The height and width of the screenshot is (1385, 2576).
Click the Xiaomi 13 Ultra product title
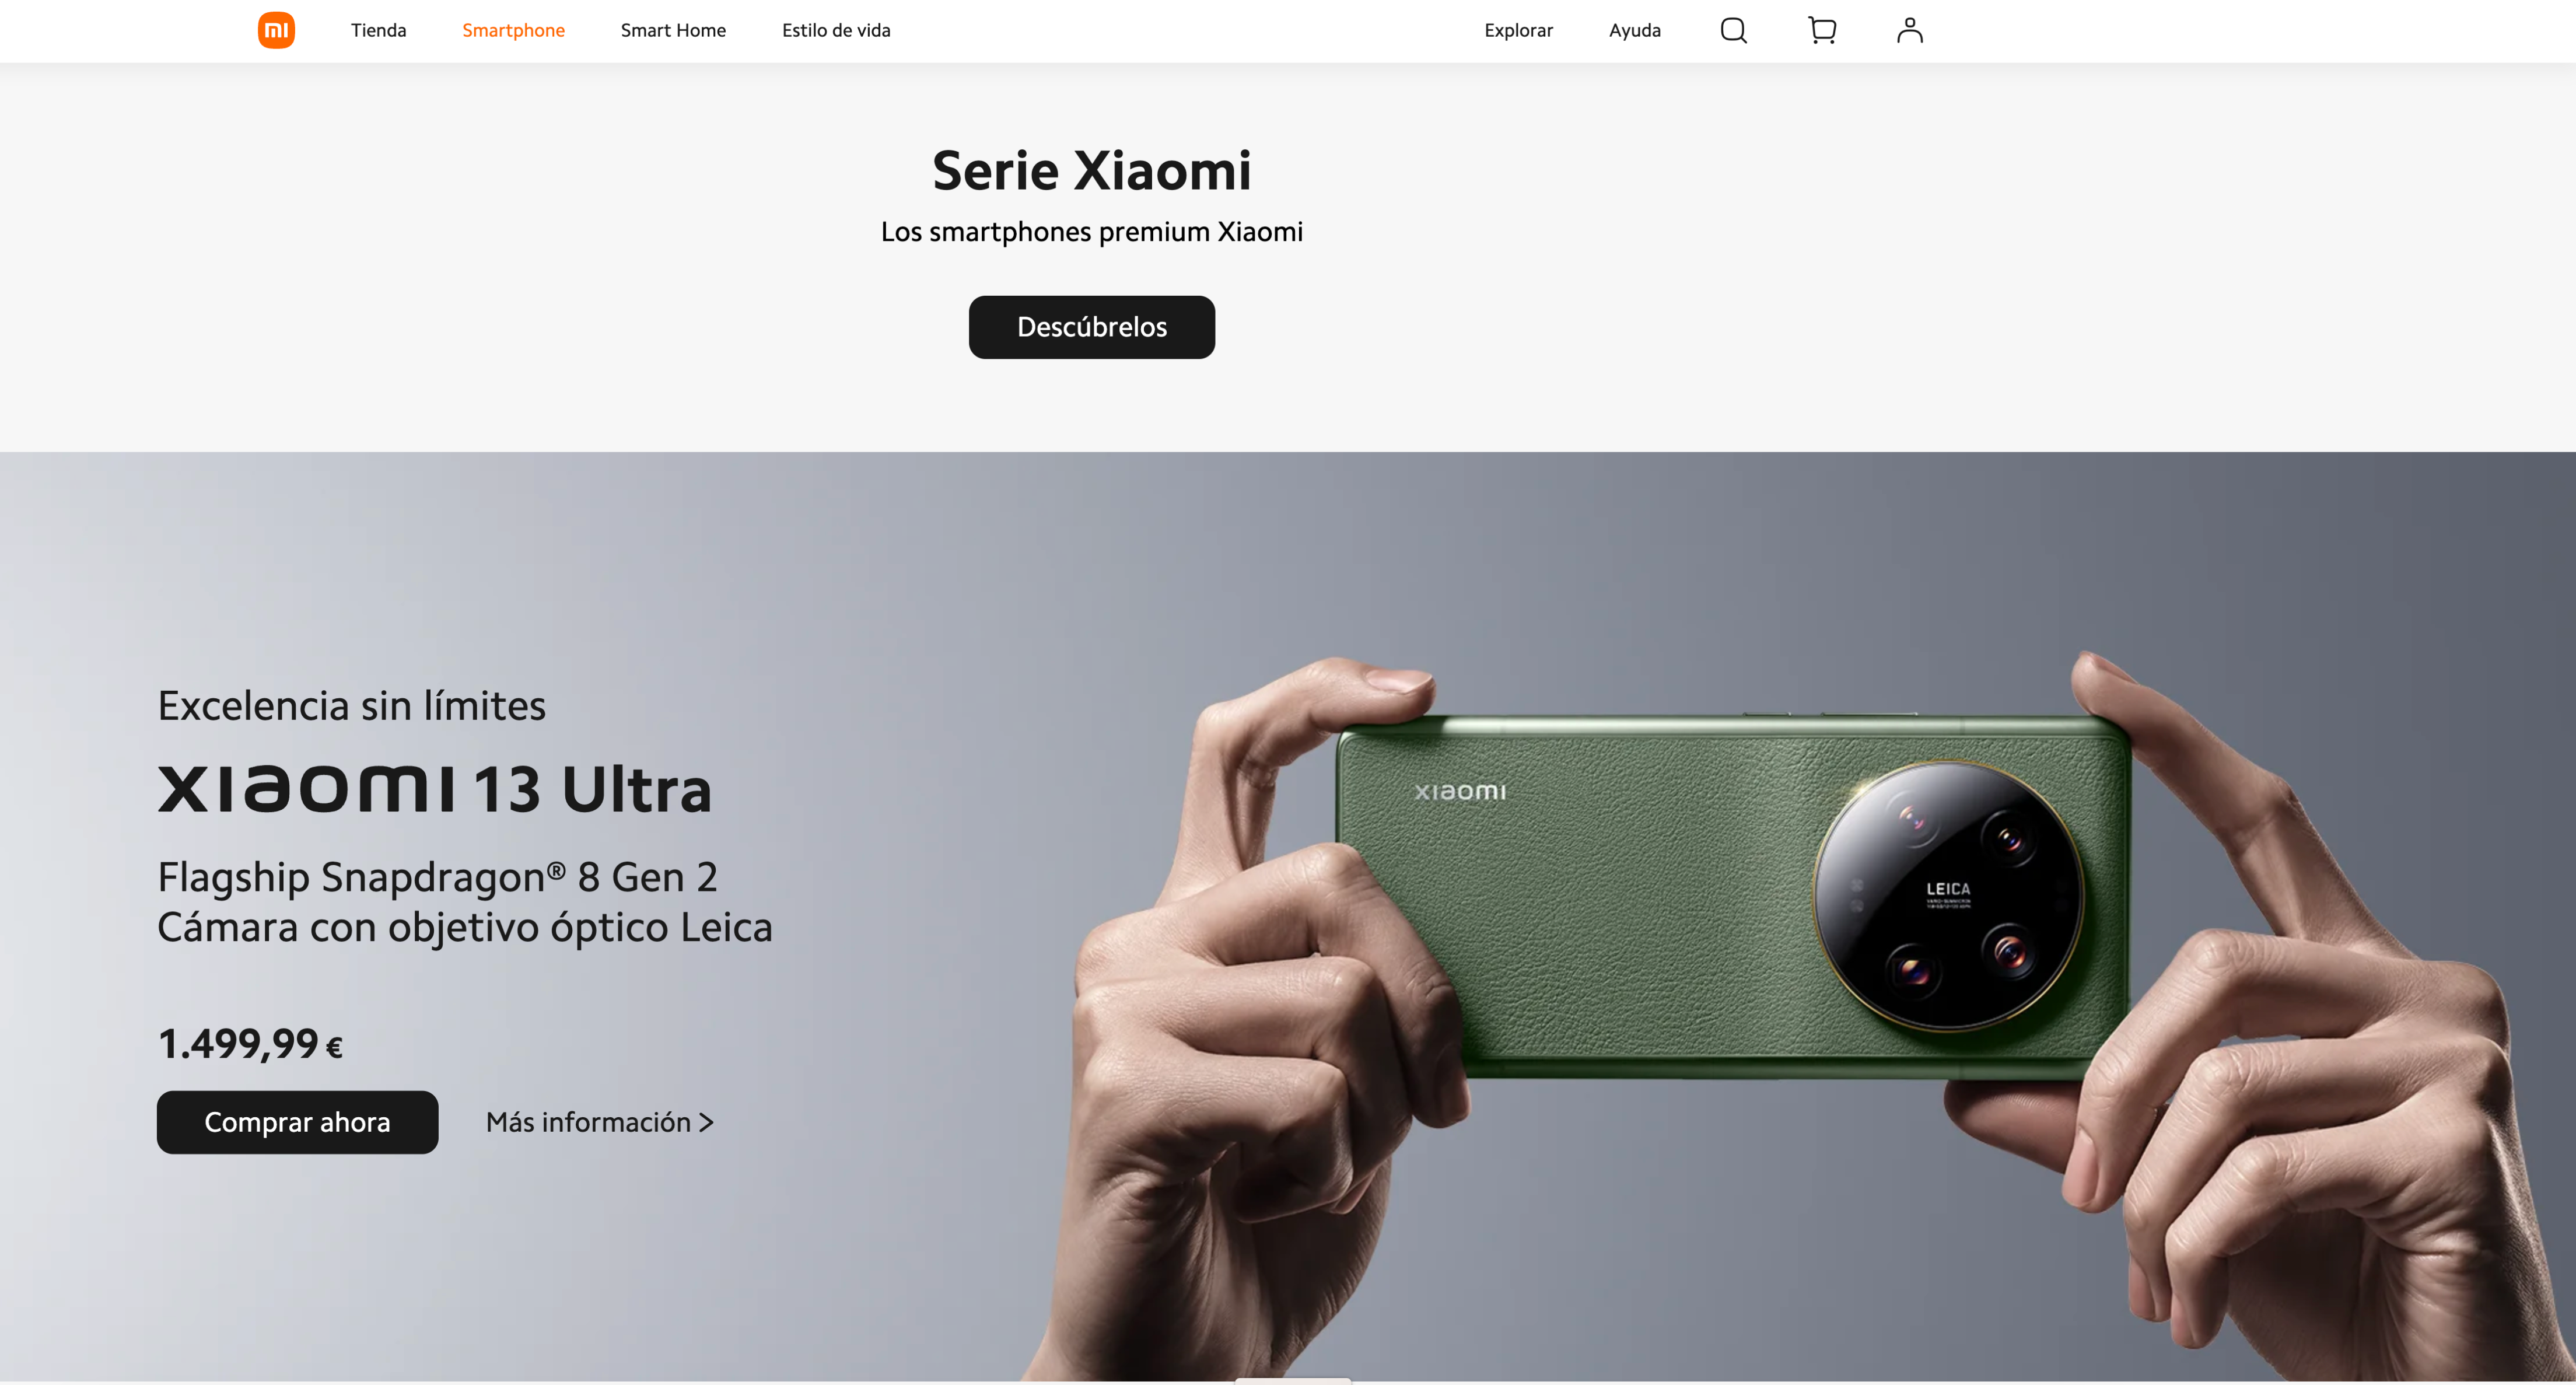pos(435,789)
